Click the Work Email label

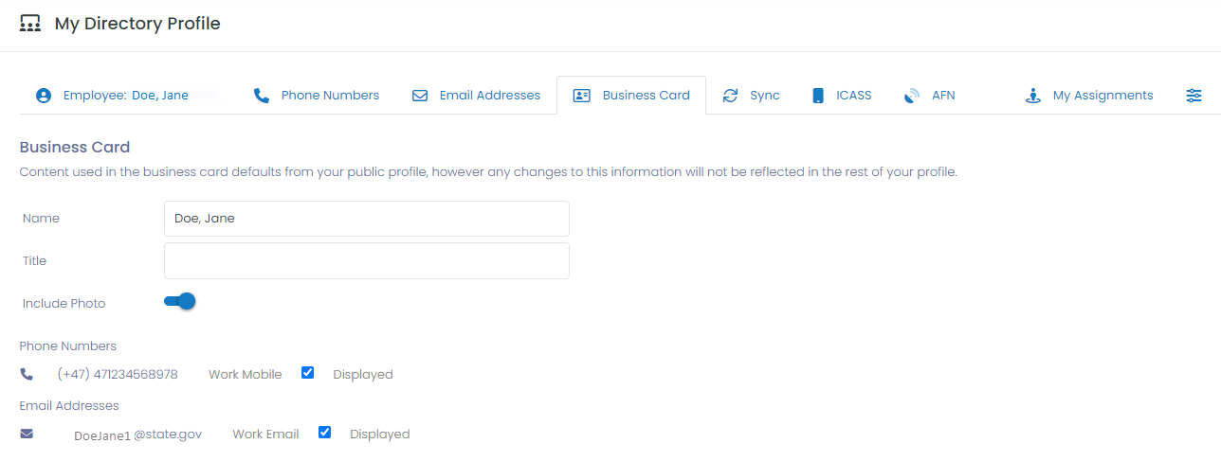coord(266,434)
